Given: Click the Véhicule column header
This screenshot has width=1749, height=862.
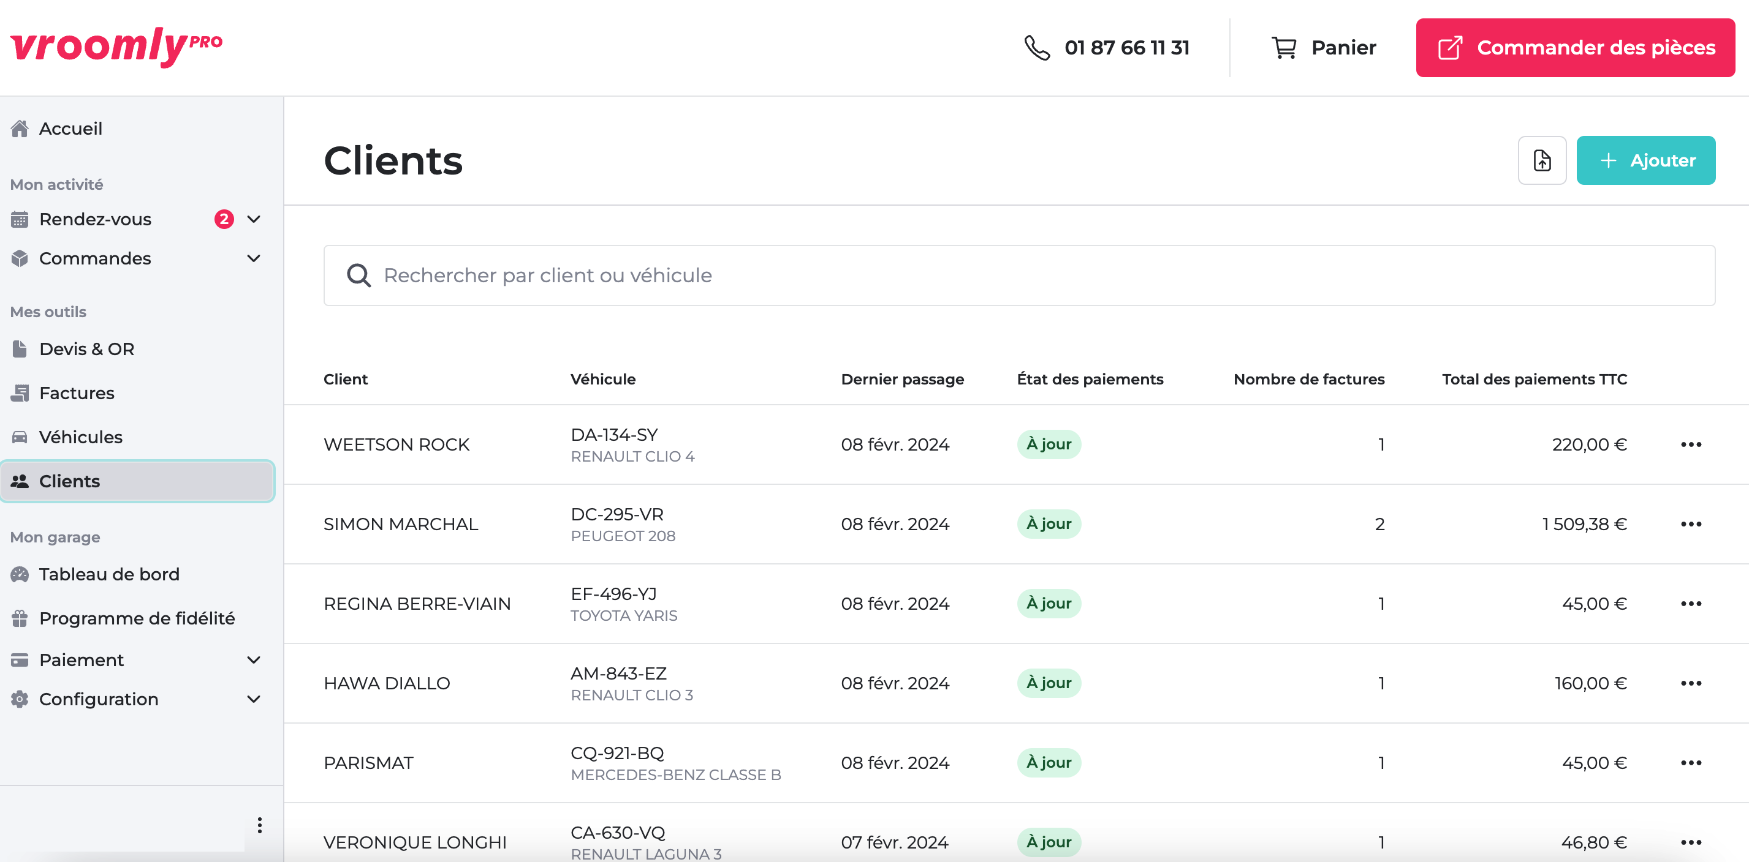Looking at the screenshot, I should (603, 379).
